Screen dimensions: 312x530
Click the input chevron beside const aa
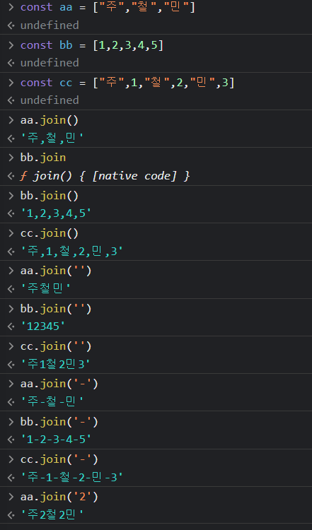(11, 8)
